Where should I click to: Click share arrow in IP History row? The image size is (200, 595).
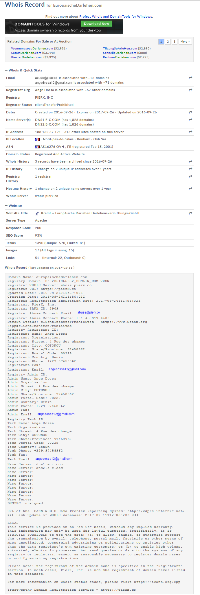(x=190, y=169)
